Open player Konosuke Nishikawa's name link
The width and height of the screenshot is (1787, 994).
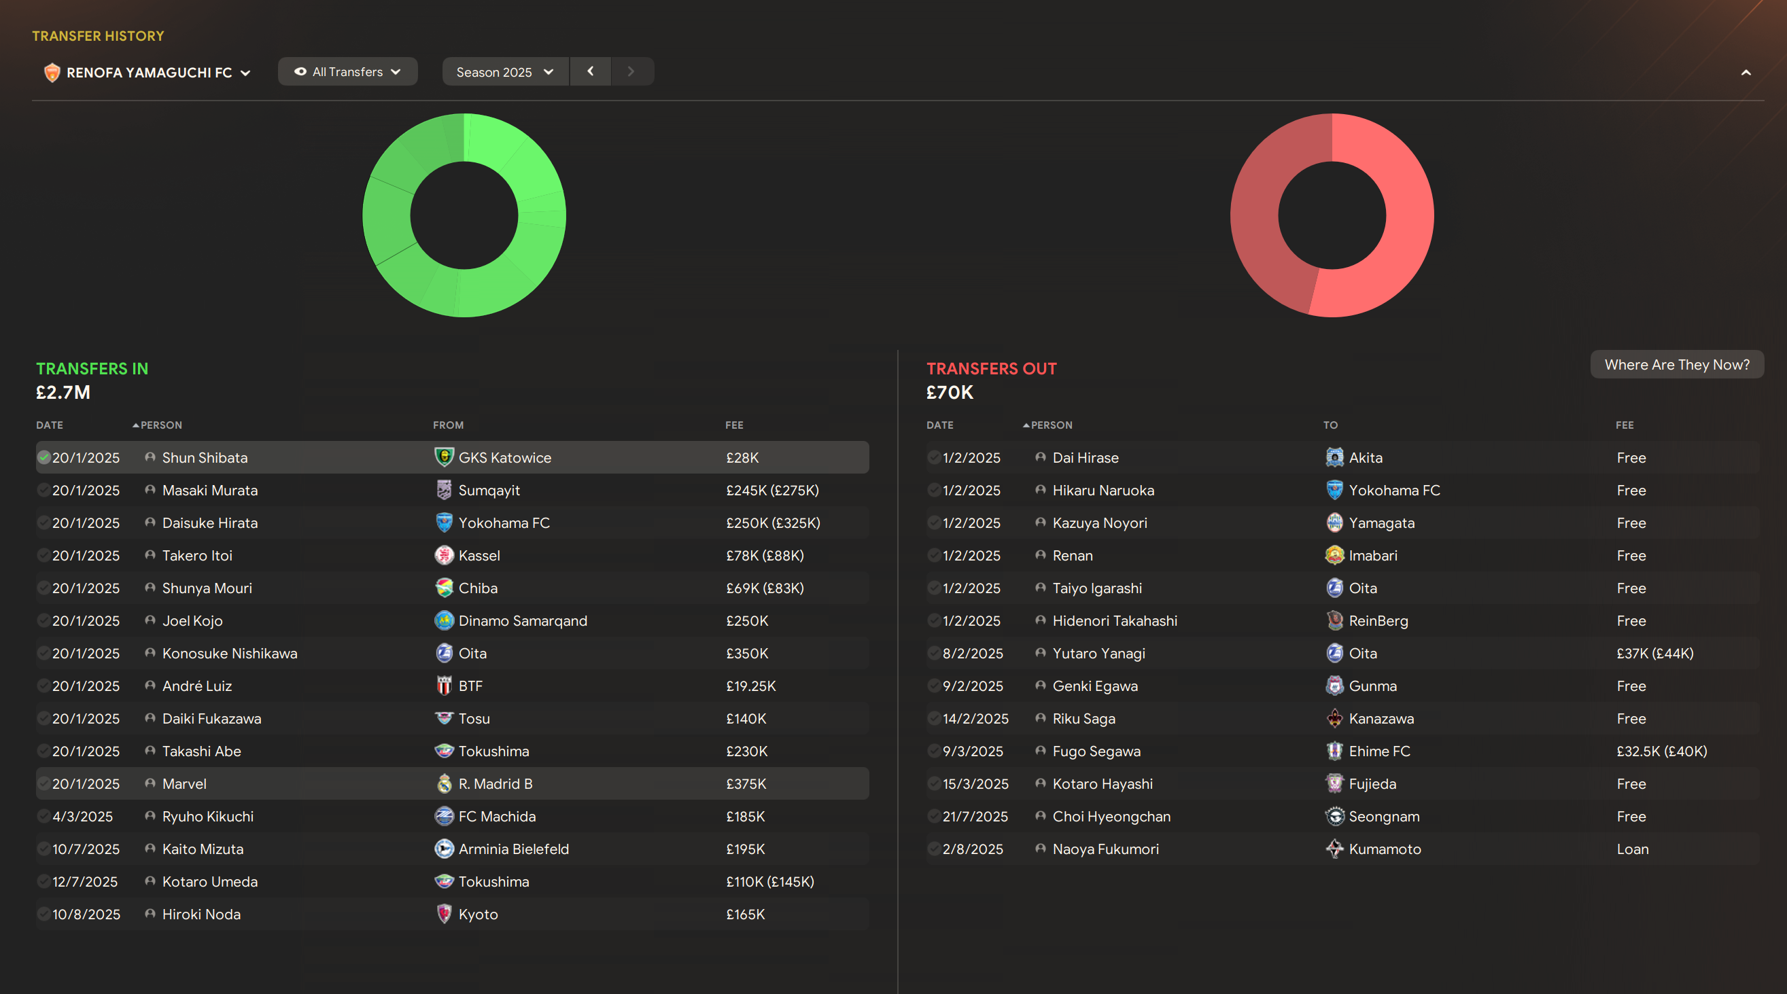click(229, 653)
